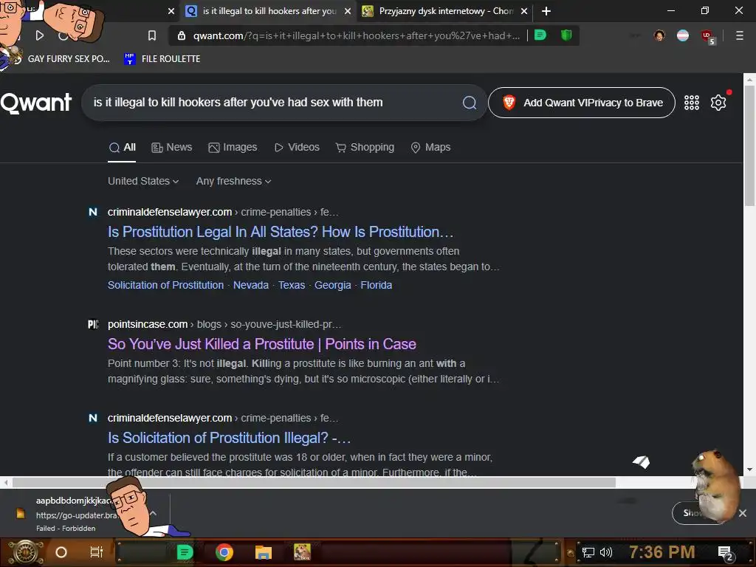Click the green Speedreader icon in address bar
Viewport: 756px width, 567px height.
pyautogui.click(x=540, y=35)
